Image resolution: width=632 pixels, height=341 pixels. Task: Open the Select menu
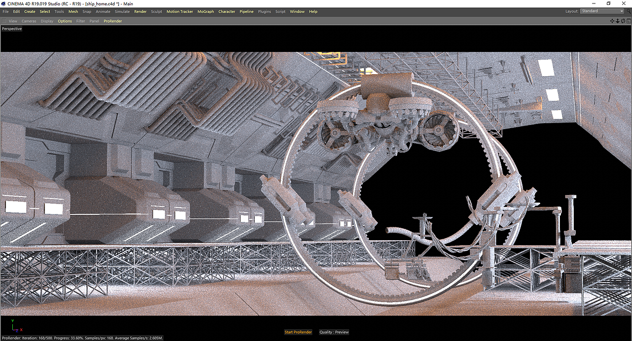45,11
